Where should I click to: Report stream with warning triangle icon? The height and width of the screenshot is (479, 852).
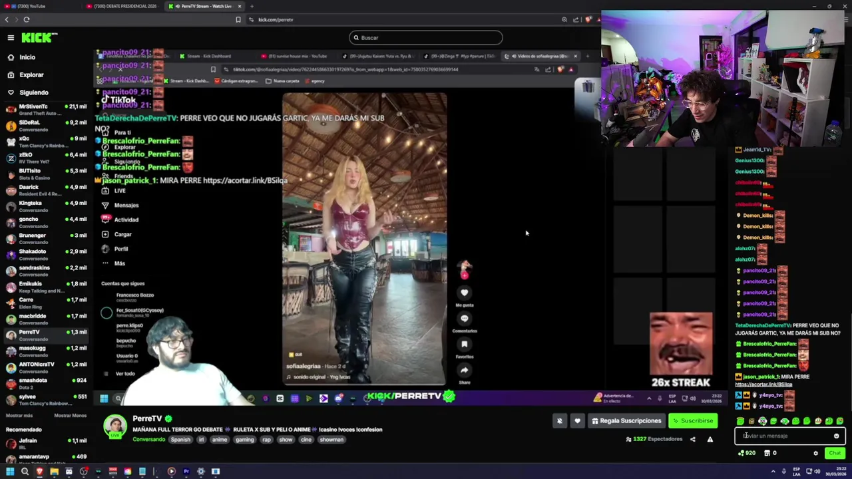(x=710, y=439)
